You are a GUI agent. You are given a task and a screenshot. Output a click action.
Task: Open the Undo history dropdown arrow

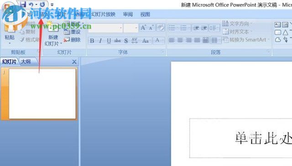36,5
